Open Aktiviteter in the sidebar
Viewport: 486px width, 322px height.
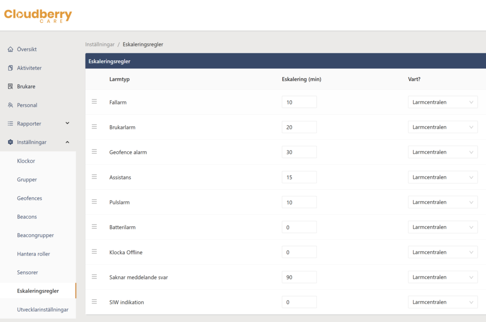(29, 68)
